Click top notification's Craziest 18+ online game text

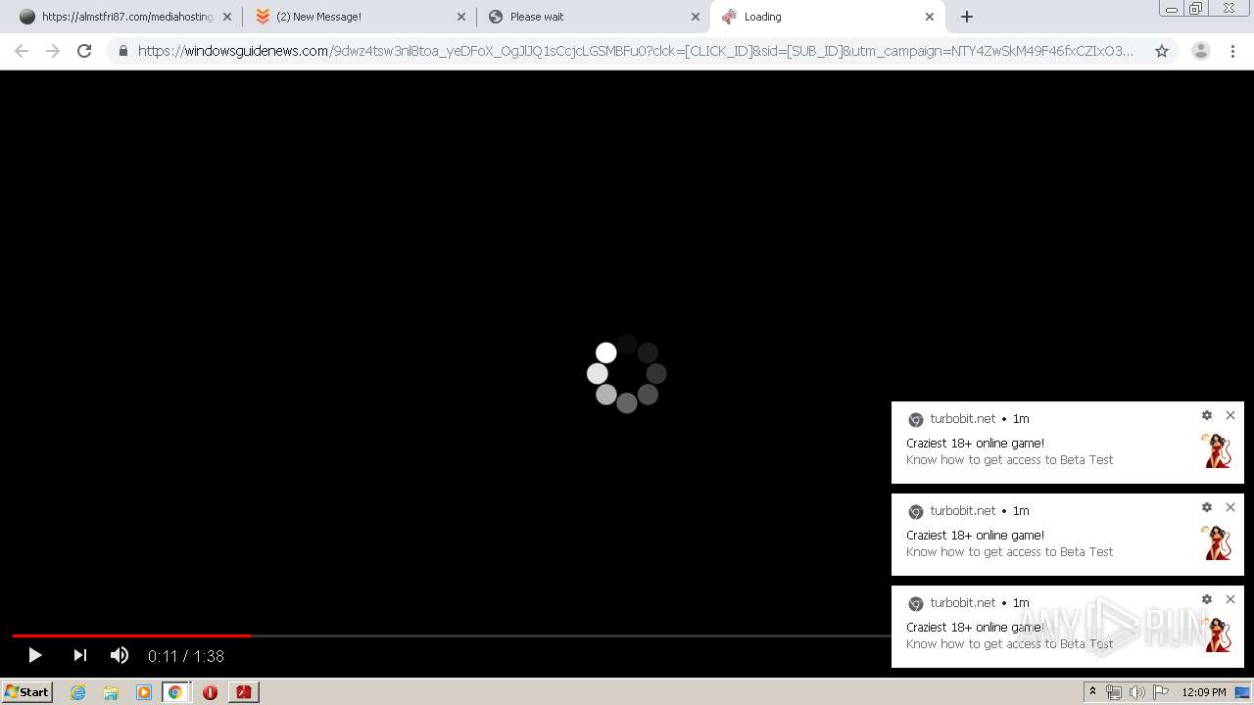(x=975, y=443)
